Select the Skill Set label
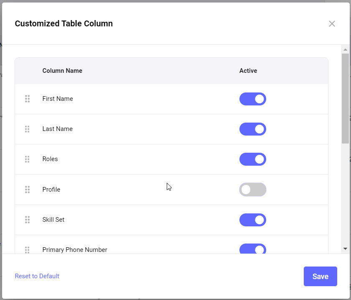The height and width of the screenshot is (300, 351). 53,220
